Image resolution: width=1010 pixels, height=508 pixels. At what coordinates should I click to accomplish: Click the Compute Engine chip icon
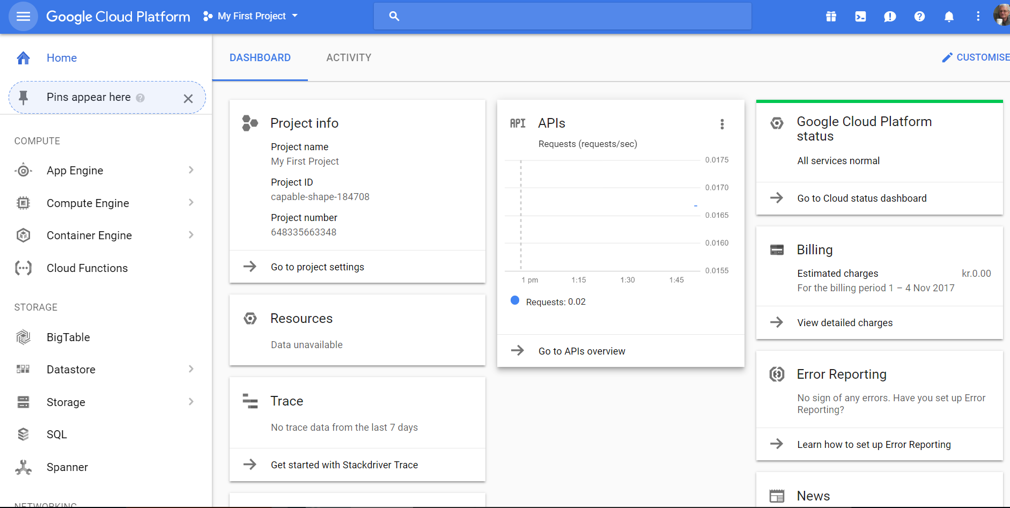coord(23,203)
